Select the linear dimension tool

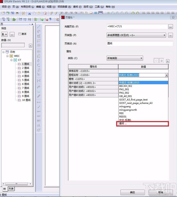point(39,102)
